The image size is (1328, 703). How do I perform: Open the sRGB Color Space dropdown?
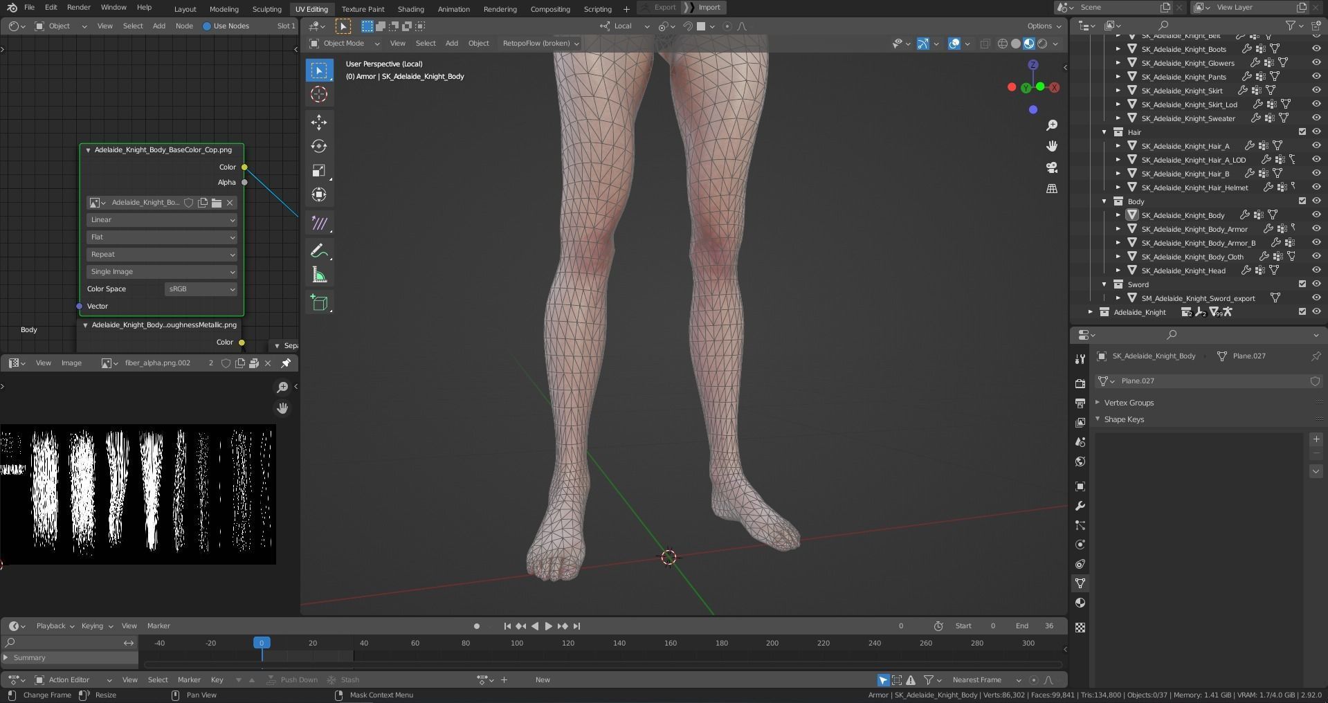click(x=201, y=289)
